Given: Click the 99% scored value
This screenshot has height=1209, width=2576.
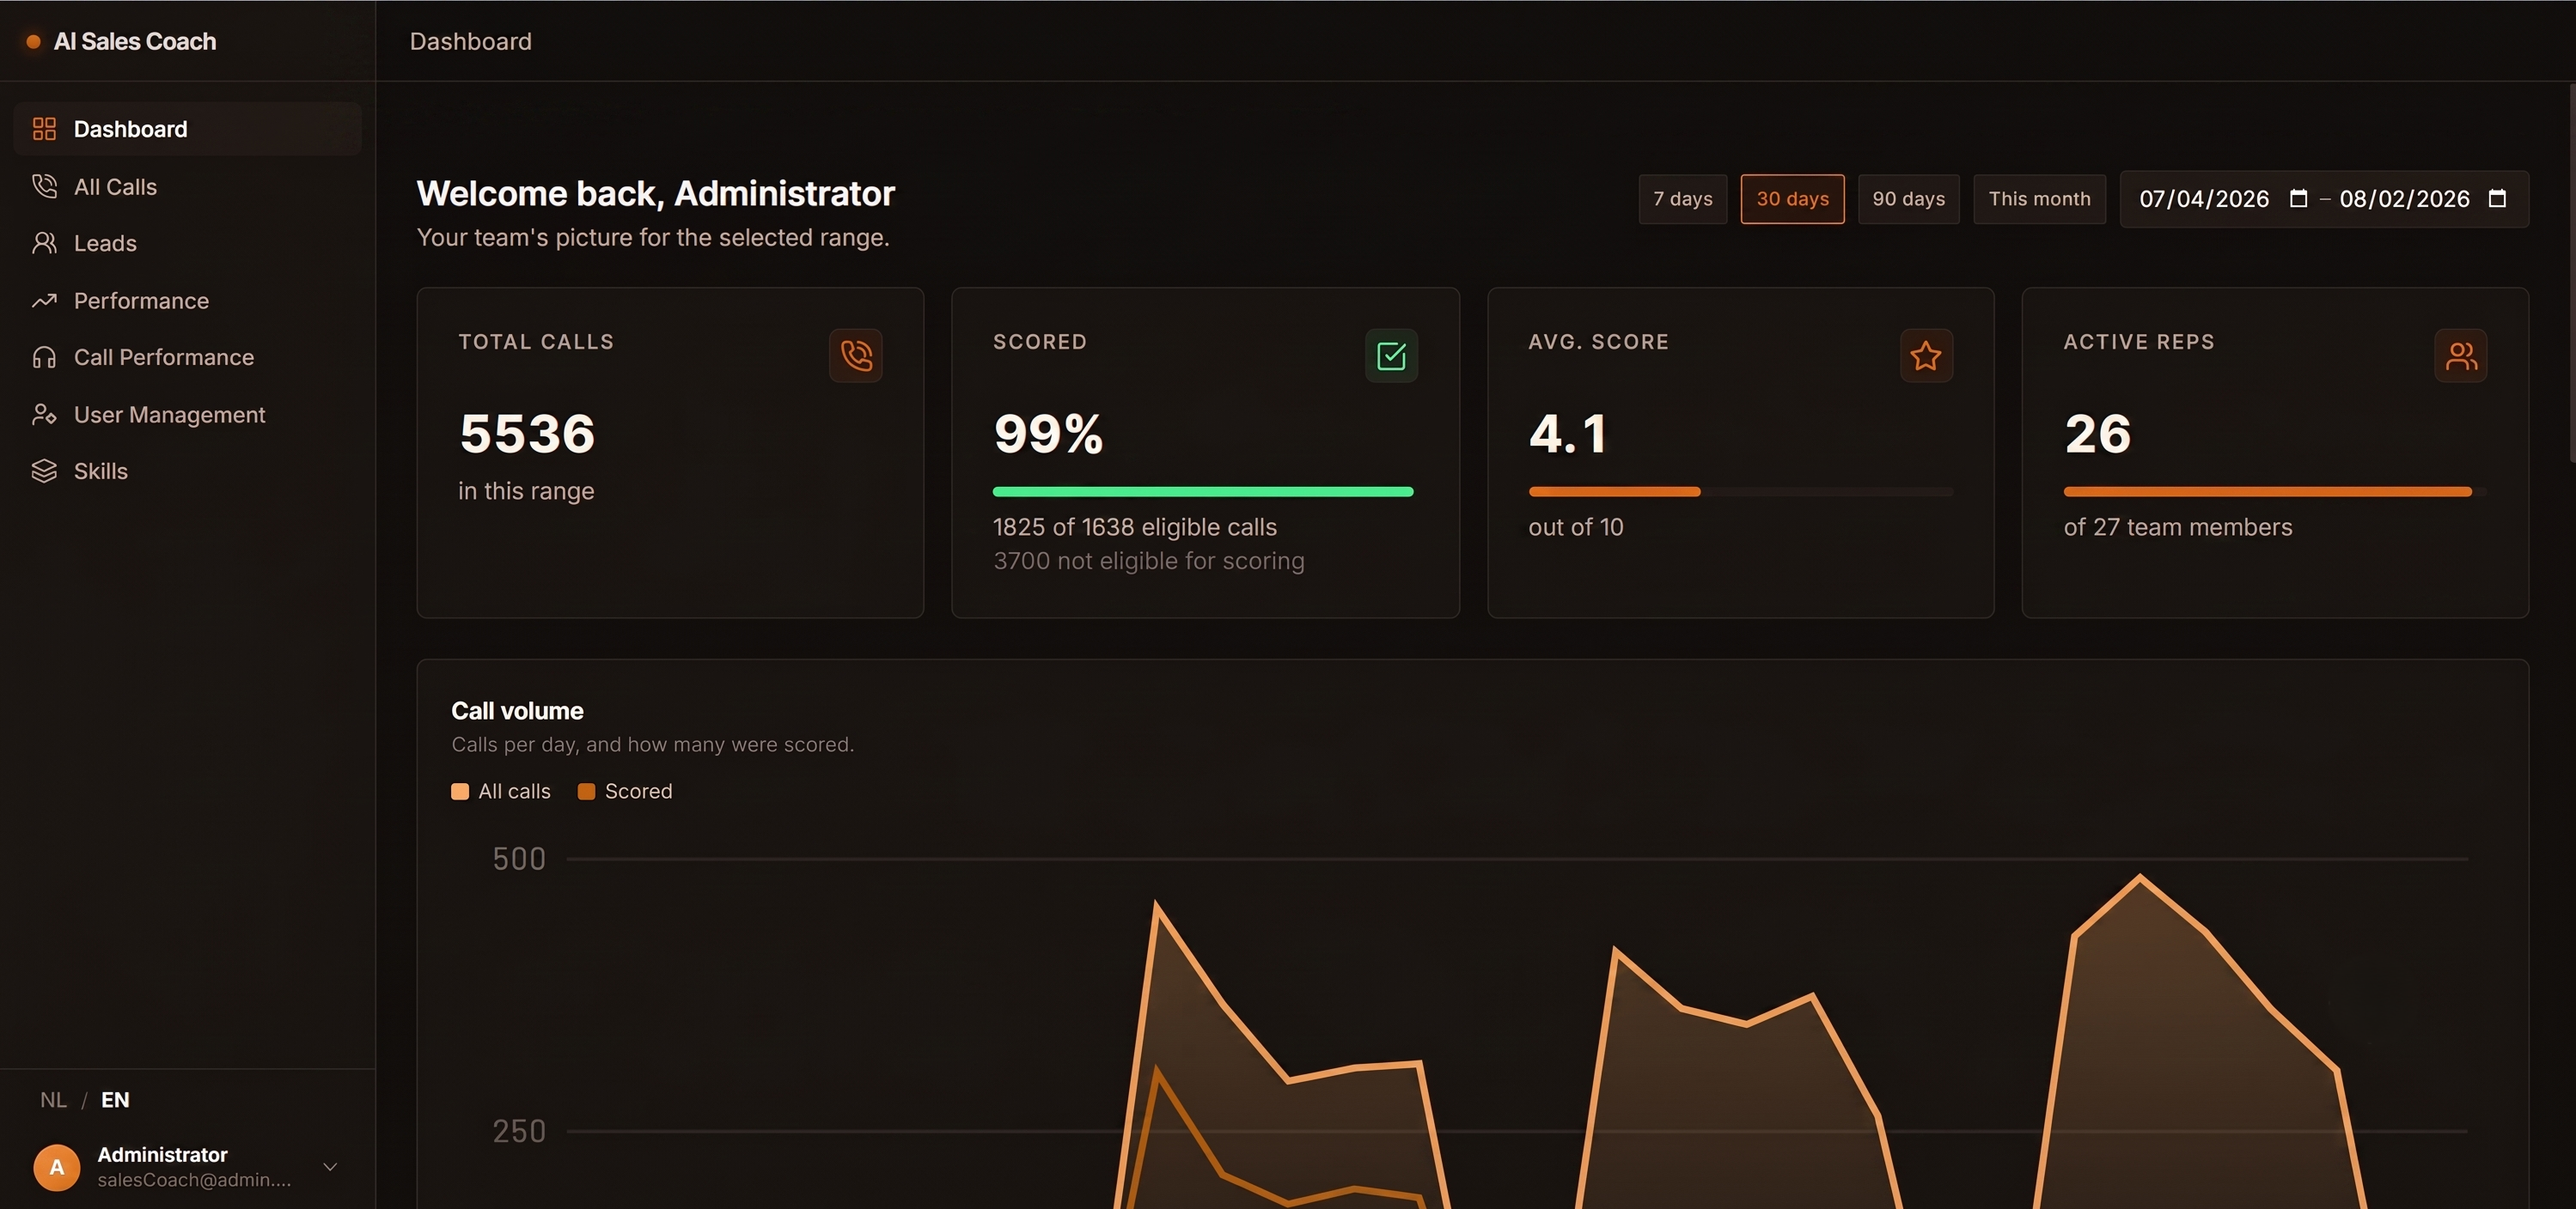Looking at the screenshot, I should tap(1048, 434).
